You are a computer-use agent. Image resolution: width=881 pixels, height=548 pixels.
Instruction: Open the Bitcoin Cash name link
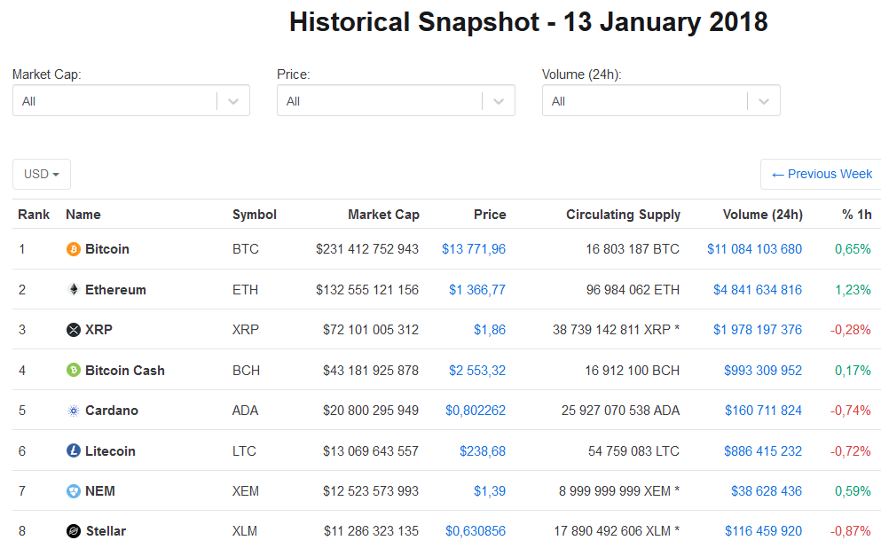click(x=125, y=371)
